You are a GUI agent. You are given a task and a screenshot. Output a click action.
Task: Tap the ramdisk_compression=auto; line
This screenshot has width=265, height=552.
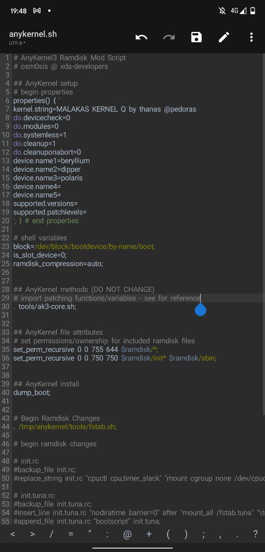point(58,263)
